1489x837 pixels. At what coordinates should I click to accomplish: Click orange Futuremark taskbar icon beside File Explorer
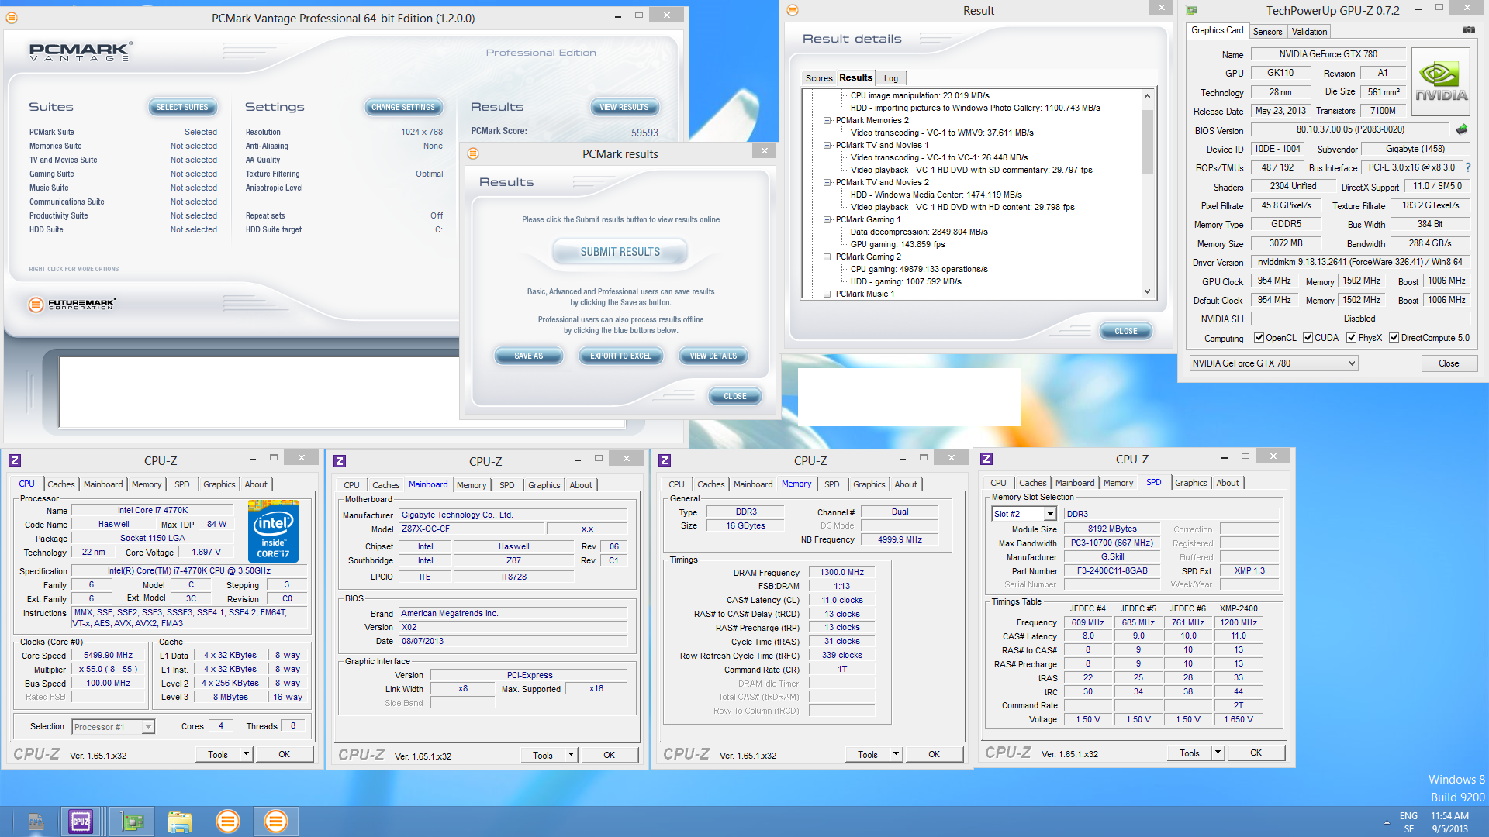click(x=228, y=821)
